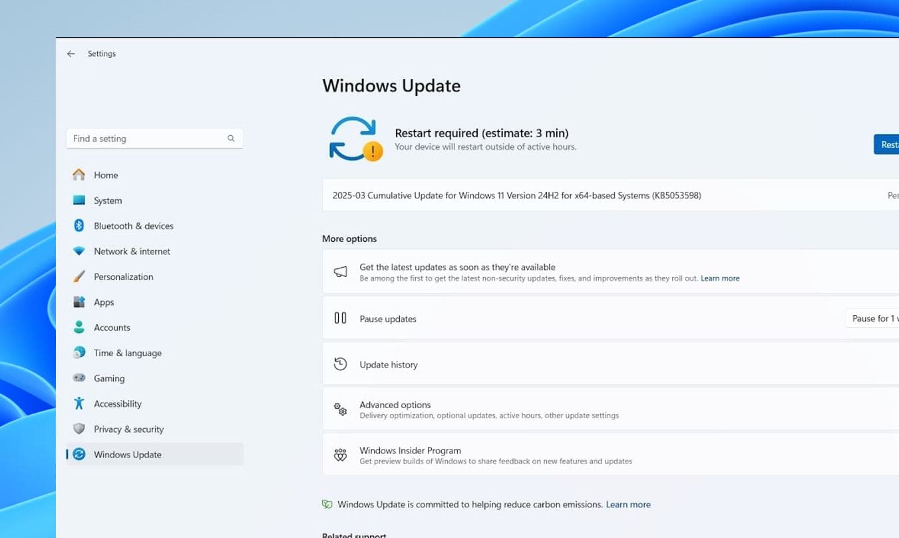899x538 pixels.
Task: Select Accessibility in the sidebar
Action: [x=154, y=403]
